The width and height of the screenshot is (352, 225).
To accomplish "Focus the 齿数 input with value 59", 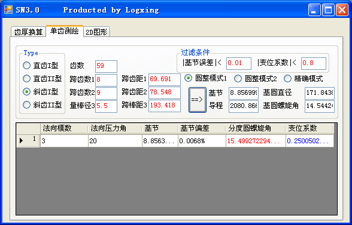I will click(106, 66).
